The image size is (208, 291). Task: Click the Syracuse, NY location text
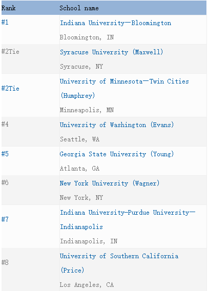tap(81, 67)
